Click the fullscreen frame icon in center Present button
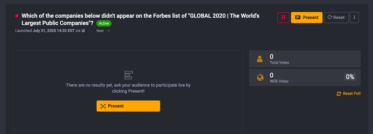373x134 pixels. [x=103, y=106]
